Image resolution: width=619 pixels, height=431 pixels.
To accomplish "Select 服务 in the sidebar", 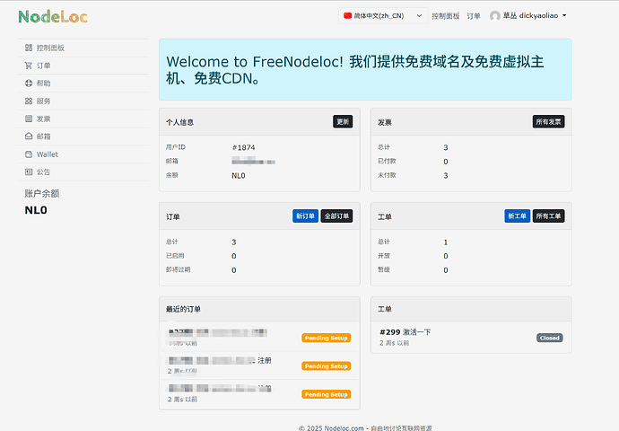I will (x=83, y=101).
